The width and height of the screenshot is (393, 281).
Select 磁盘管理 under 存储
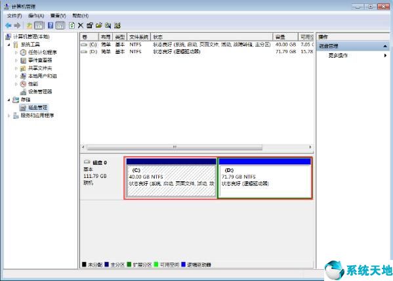tap(37, 108)
